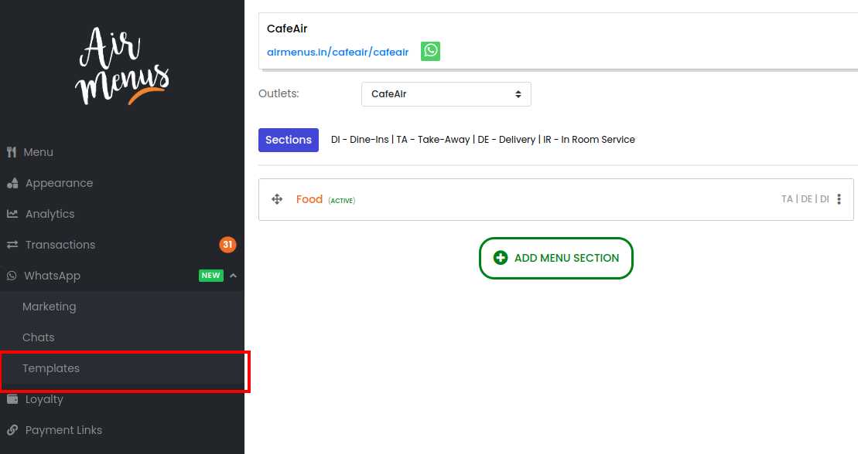Open the Outlets CafeAir dropdown

[x=446, y=94]
